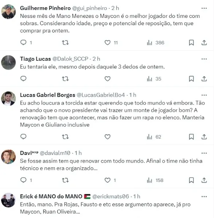
Task: Open more options for Erick's tweet
Action: coord(204,196)
